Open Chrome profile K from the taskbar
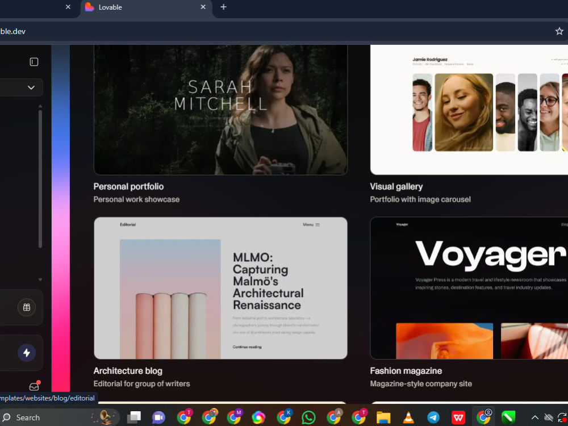 284,416
